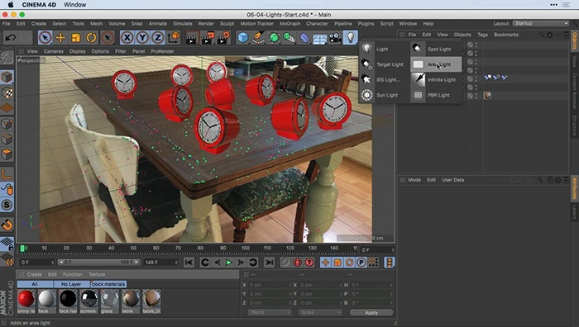Filter by clock materials layer tab
The width and height of the screenshot is (579, 327).
(108, 284)
